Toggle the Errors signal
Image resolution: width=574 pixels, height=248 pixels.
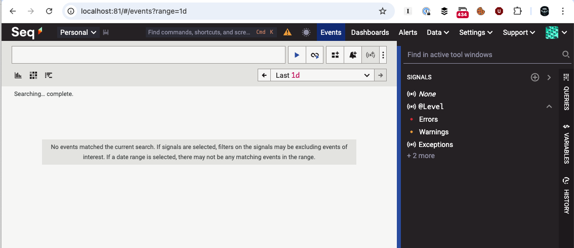[x=428, y=119]
